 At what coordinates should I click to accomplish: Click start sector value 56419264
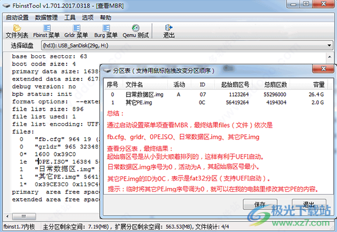click(237, 102)
